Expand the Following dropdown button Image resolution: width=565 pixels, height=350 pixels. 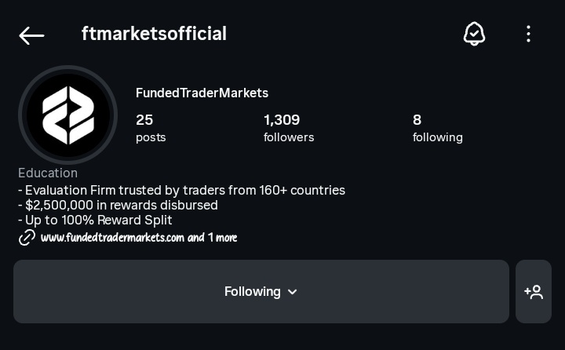261,291
